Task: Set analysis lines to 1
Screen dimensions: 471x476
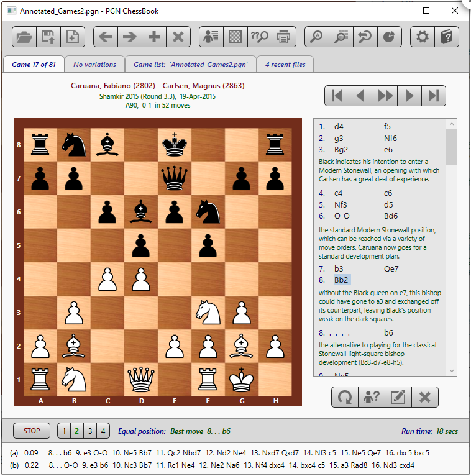Action: click(64, 431)
